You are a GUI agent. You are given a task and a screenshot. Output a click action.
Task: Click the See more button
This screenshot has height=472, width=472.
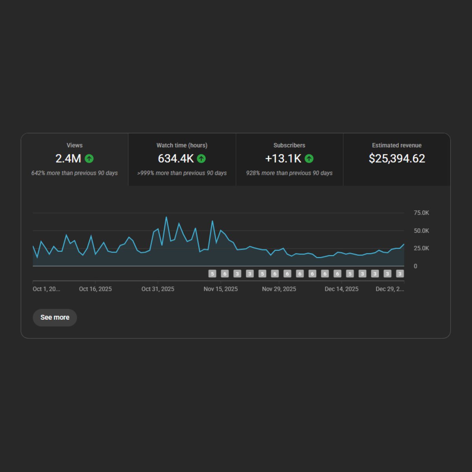pyautogui.click(x=55, y=317)
